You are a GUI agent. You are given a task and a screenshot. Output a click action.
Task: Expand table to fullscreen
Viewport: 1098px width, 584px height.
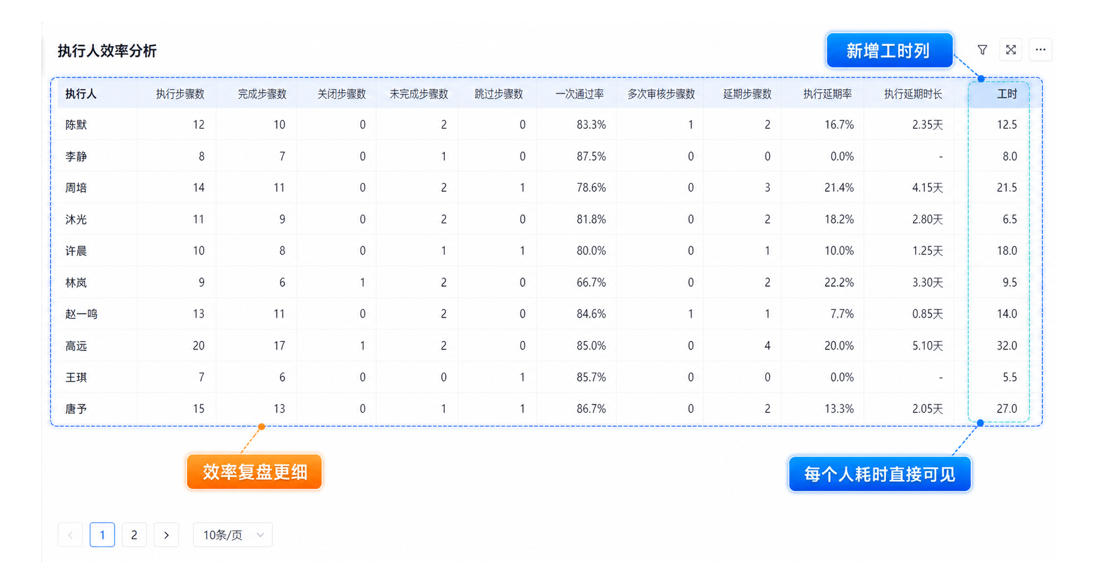point(1011,50)
